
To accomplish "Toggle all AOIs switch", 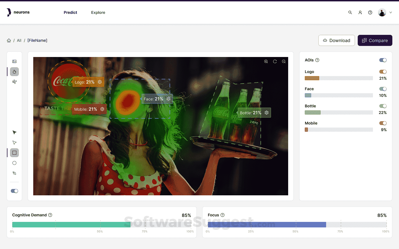I will (383, 60).
